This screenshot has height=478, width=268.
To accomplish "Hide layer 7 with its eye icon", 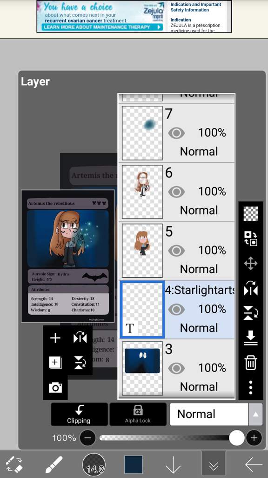I will 176,133.
